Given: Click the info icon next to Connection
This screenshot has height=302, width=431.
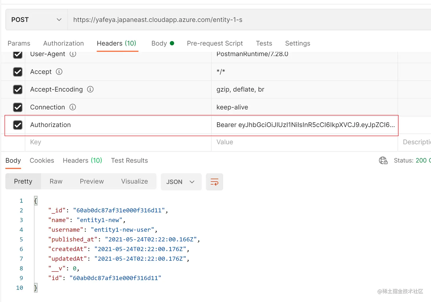Looking at the screenshot, I should click(73, 107).
